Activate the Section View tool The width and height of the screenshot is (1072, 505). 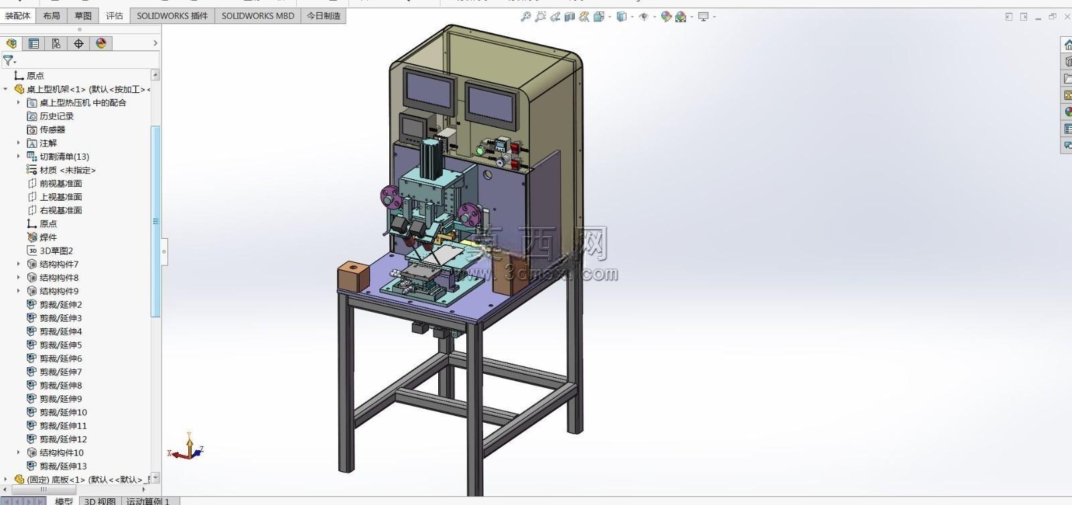pos(569,17)
